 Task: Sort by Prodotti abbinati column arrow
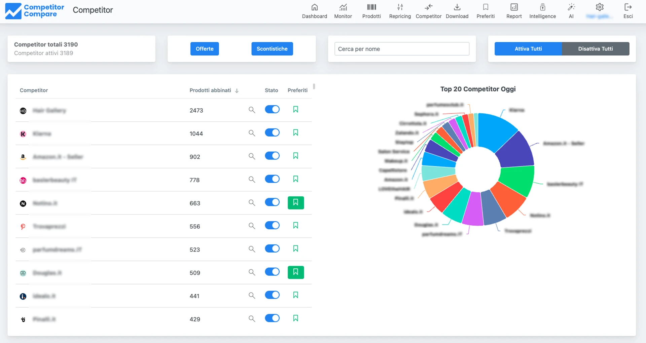click(237, 91)
